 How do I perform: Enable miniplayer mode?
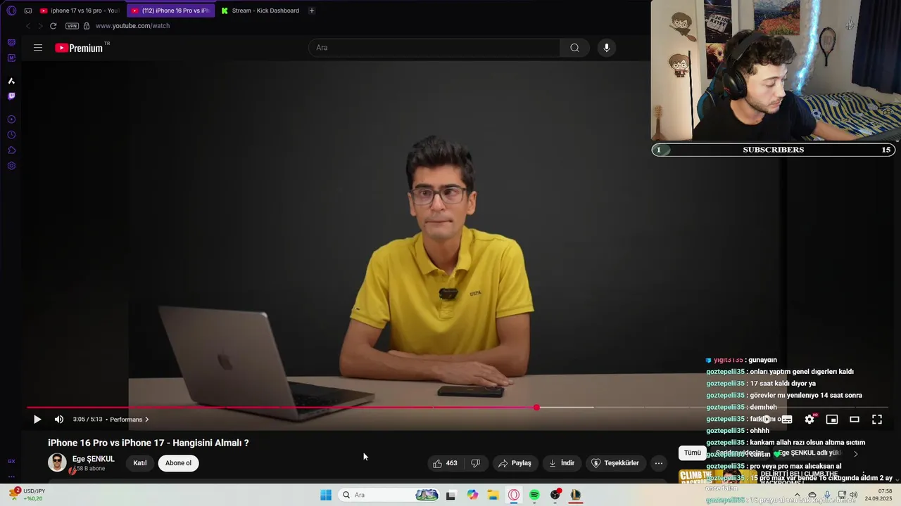coord(832,420)
